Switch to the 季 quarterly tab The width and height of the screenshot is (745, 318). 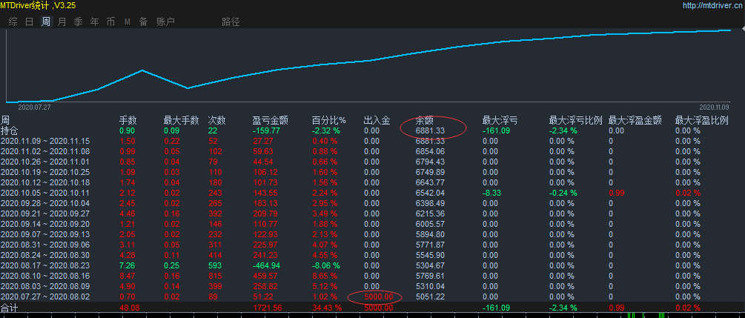click(78, 21)
